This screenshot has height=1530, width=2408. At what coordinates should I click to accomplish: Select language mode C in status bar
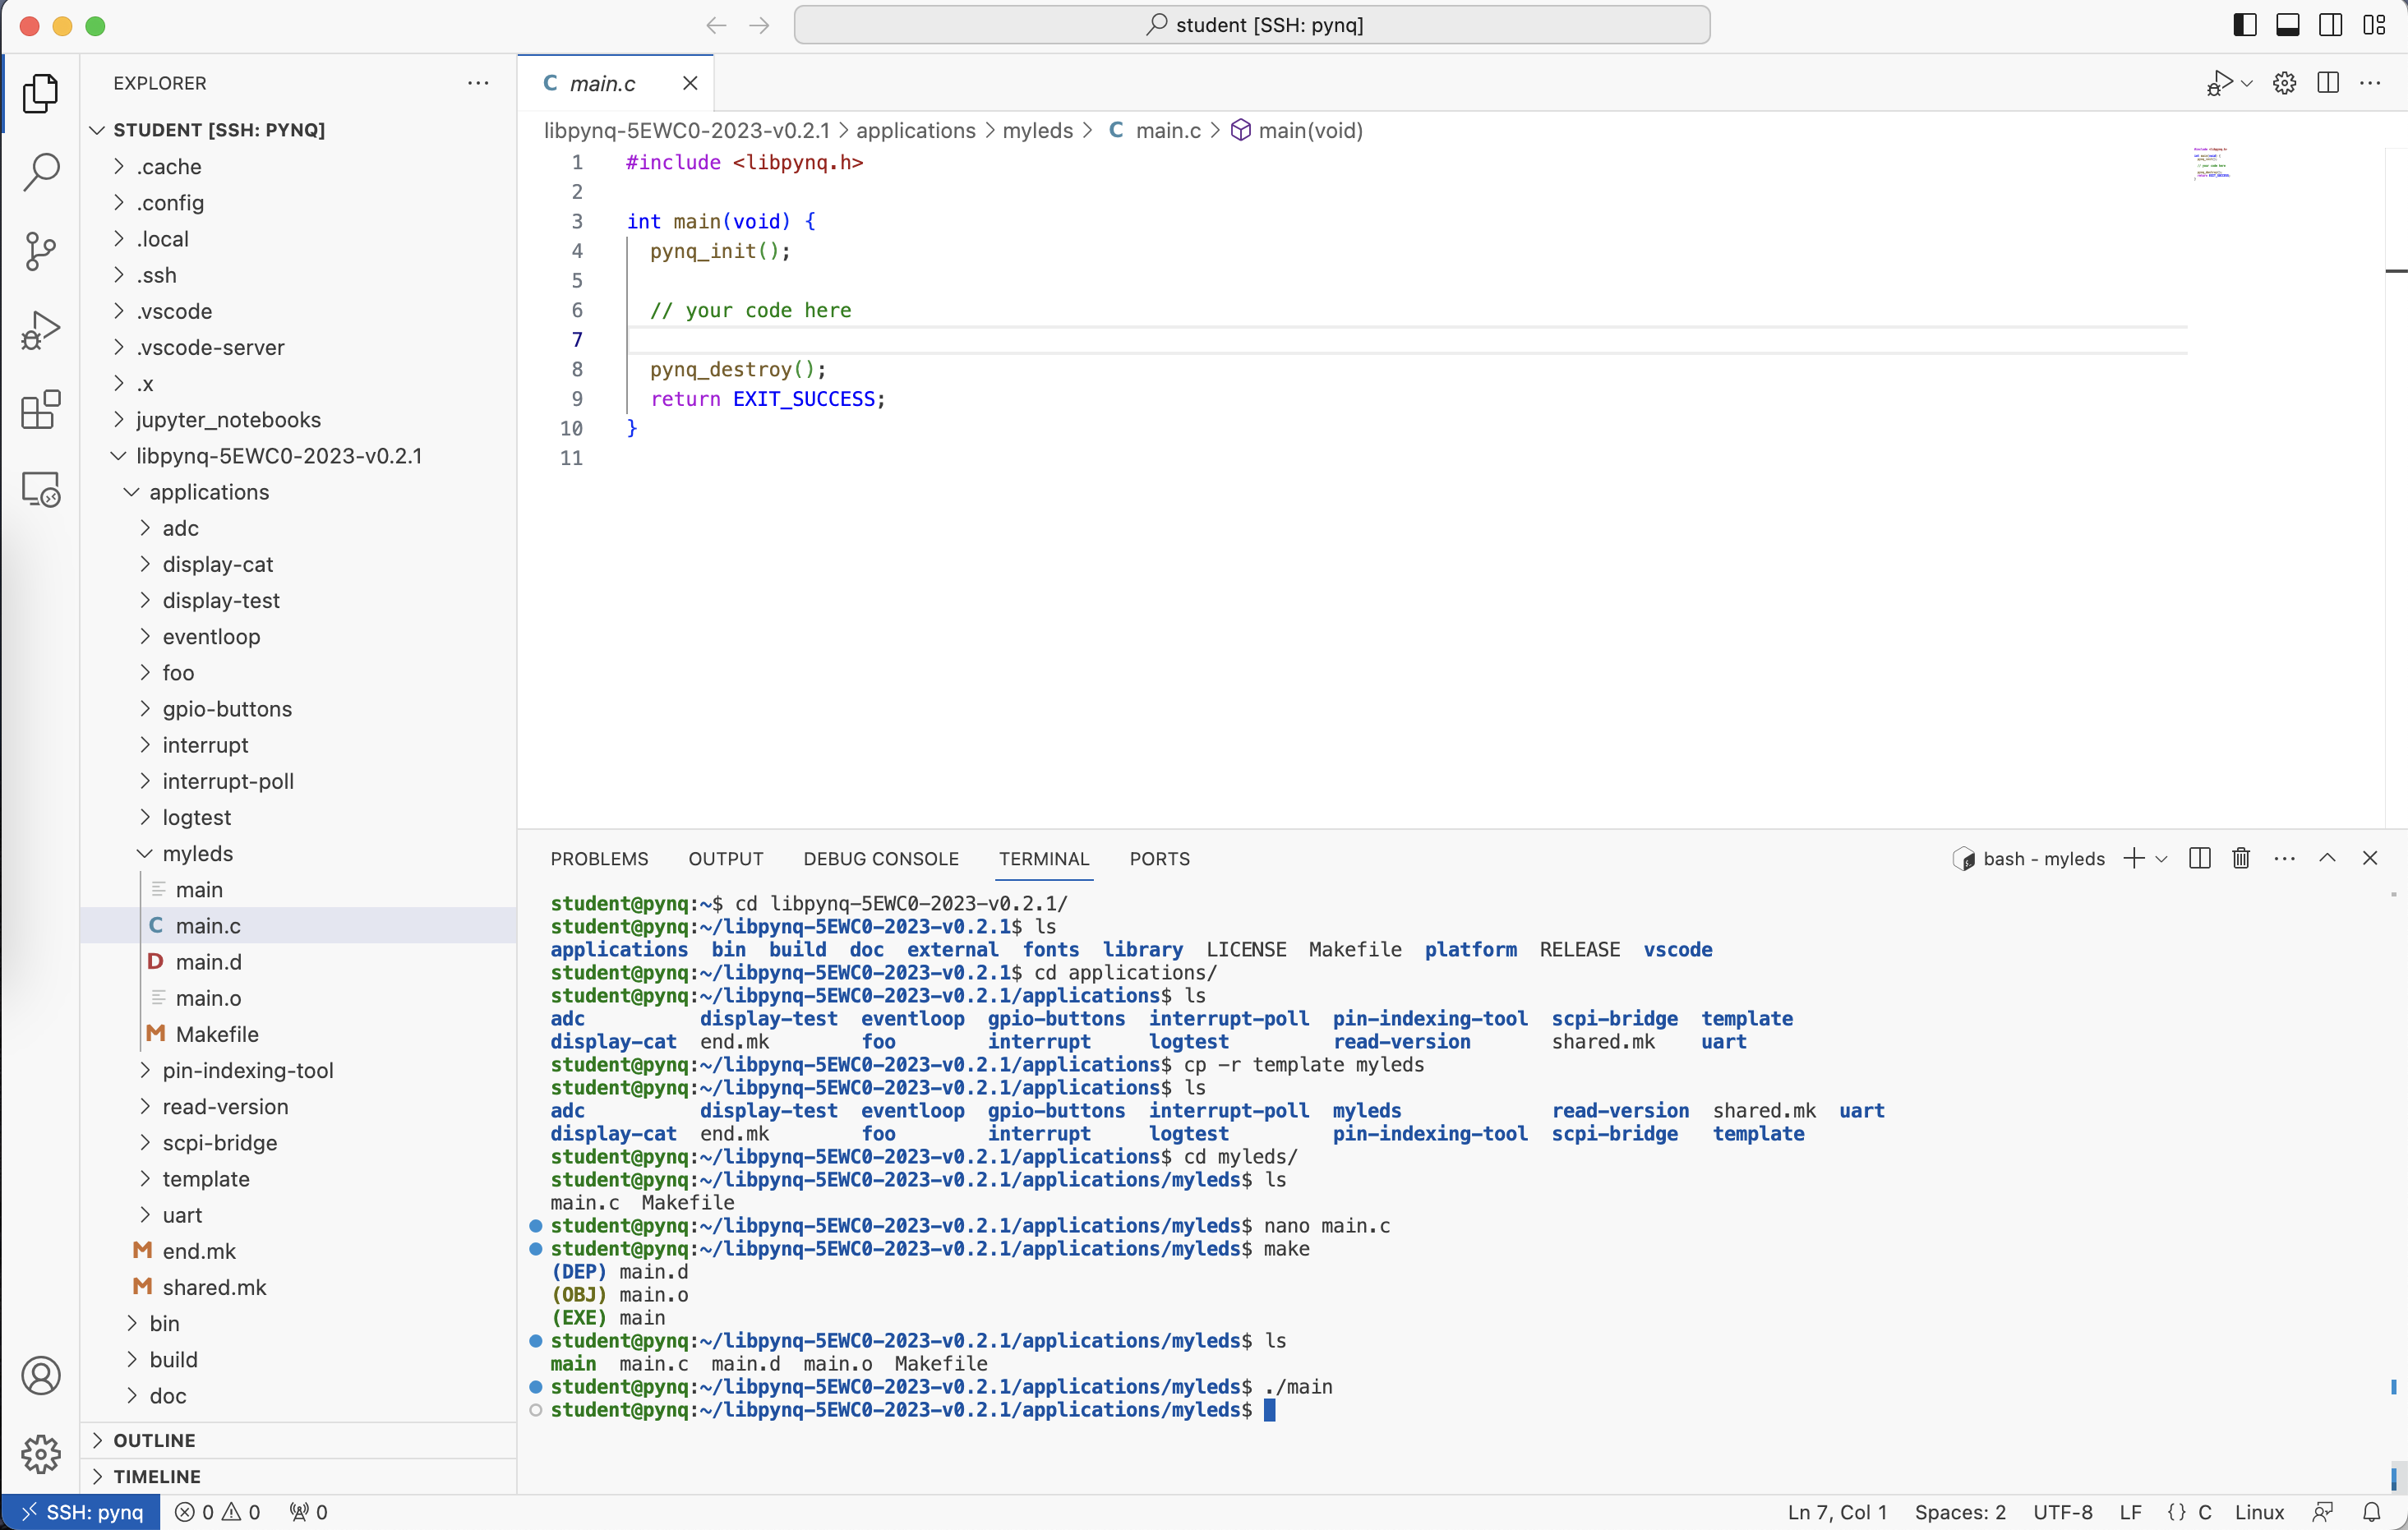2204,1512
